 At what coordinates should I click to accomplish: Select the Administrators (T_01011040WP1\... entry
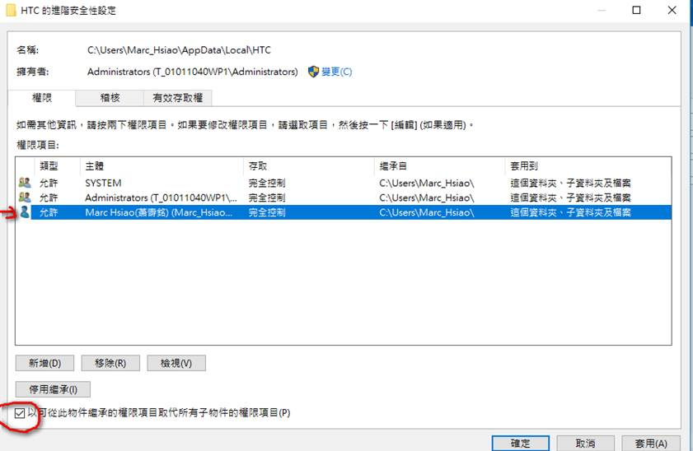(161, 198)
